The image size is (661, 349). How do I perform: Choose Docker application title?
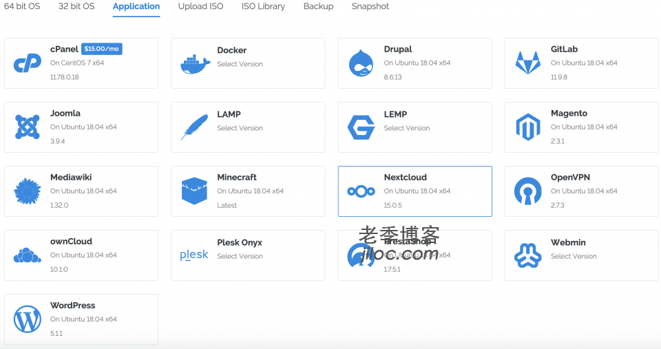coord(232,50)
